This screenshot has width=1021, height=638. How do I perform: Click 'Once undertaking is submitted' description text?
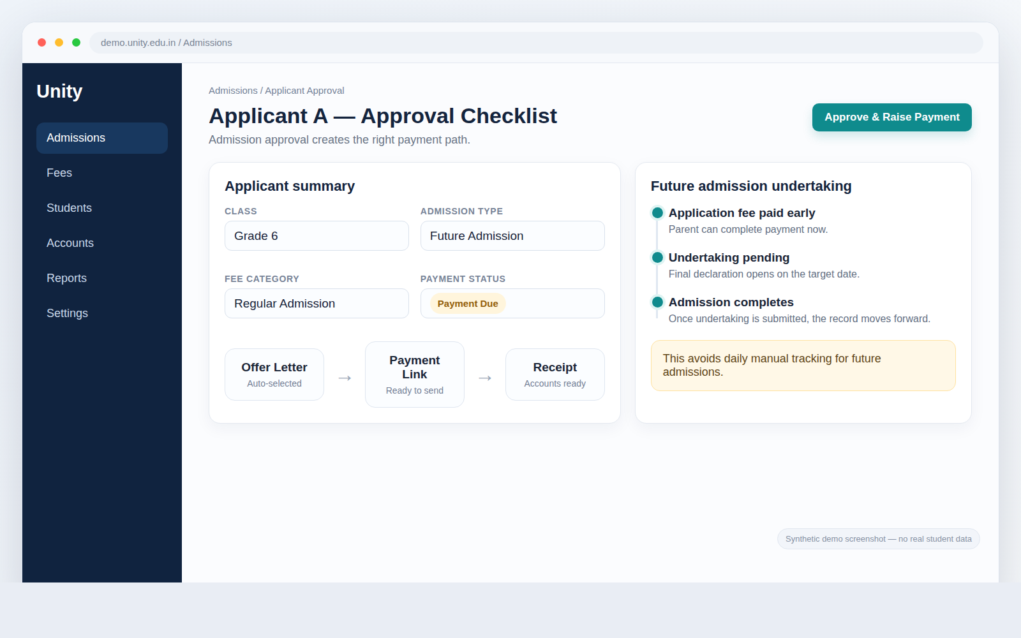pos(800,319)
